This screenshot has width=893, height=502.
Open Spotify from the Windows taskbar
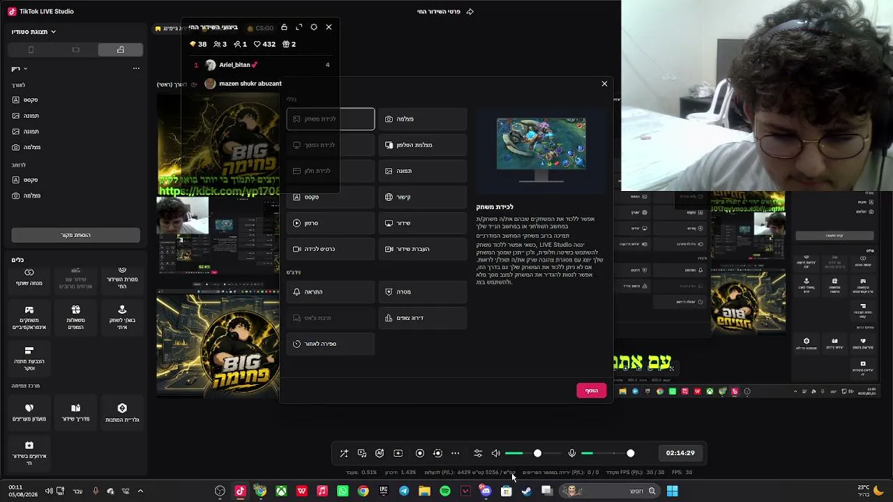pos(445,491)
